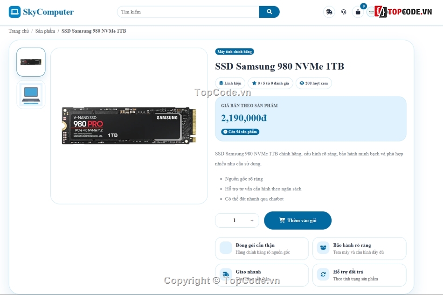Click the Hỗ trợ đổi trả title
Viewport: 443px width, 295px height.
(x=348, y=272)
